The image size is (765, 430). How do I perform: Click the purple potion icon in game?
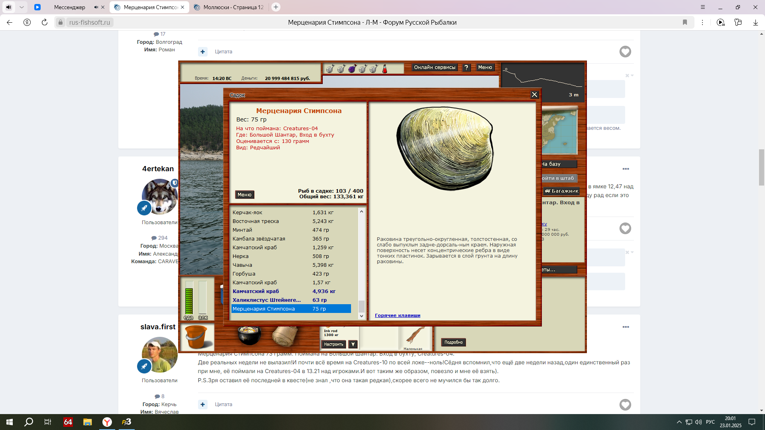(352, 69)
